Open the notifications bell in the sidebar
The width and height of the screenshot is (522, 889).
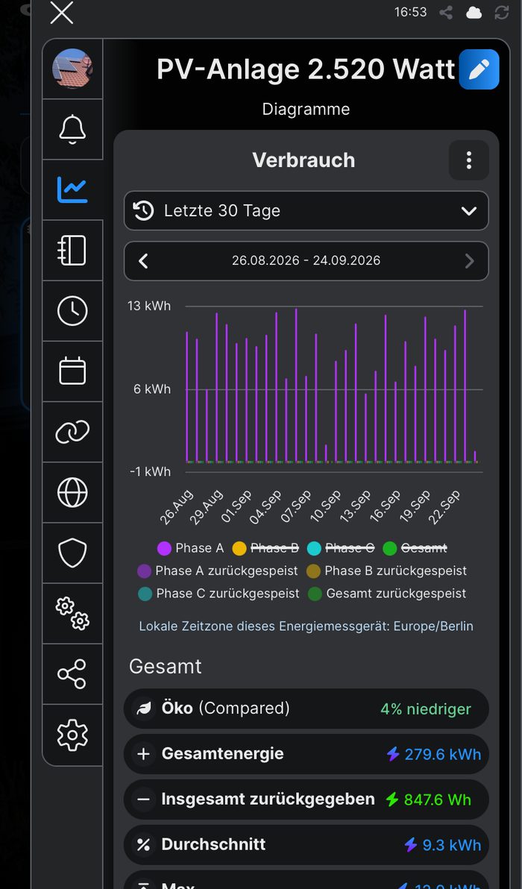tap(72, 129)
